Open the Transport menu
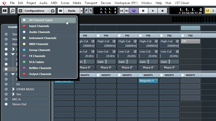Image resolution: width=216 pixels, height=121 pixels. point(91,3)
